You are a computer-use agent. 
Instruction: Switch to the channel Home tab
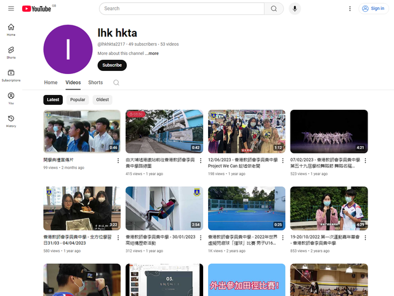[50, 83]
